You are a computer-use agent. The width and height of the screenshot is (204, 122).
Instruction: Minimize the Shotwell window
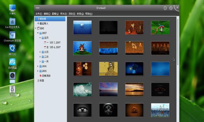pos(165,8)
